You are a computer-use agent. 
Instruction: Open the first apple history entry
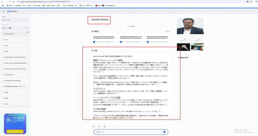[15, 92]
